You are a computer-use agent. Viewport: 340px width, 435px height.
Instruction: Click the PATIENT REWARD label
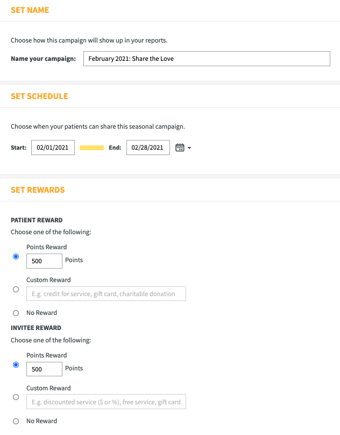pos(37,220)
